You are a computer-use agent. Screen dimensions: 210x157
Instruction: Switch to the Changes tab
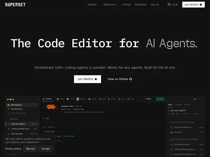click(x=178, y=105)
